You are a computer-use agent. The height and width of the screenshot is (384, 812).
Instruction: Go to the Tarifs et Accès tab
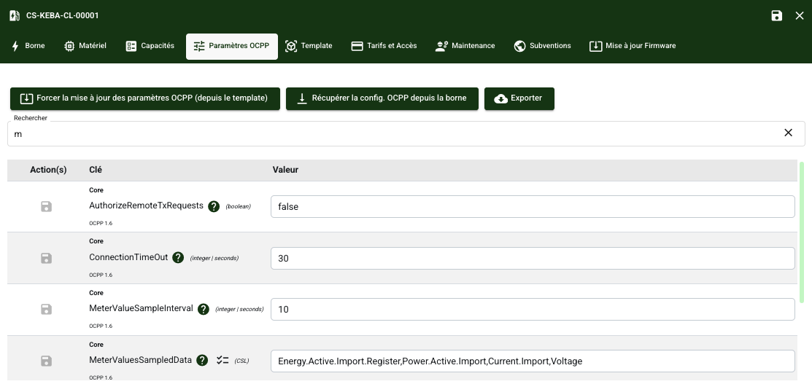pyautogui.click(x=384, y=46)
